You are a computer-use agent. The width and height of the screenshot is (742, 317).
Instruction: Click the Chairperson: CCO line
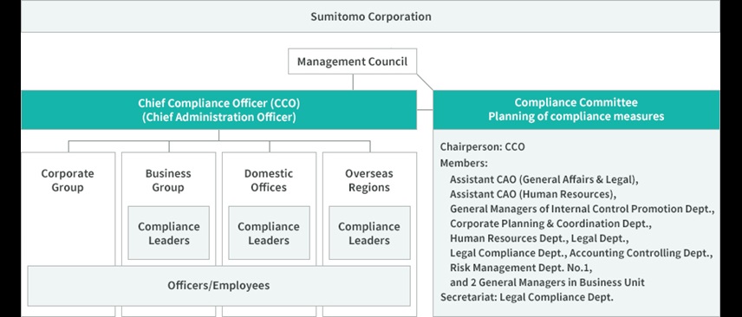click(x=482, y=146)
